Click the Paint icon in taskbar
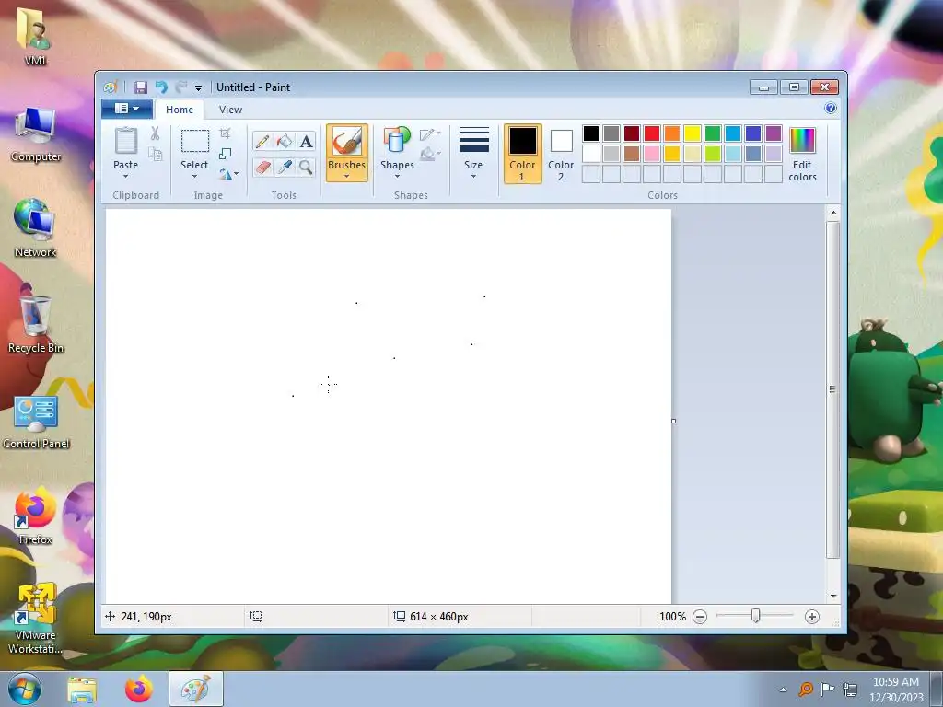The width and height of the screenshot is (943, 707). (196, 689)
